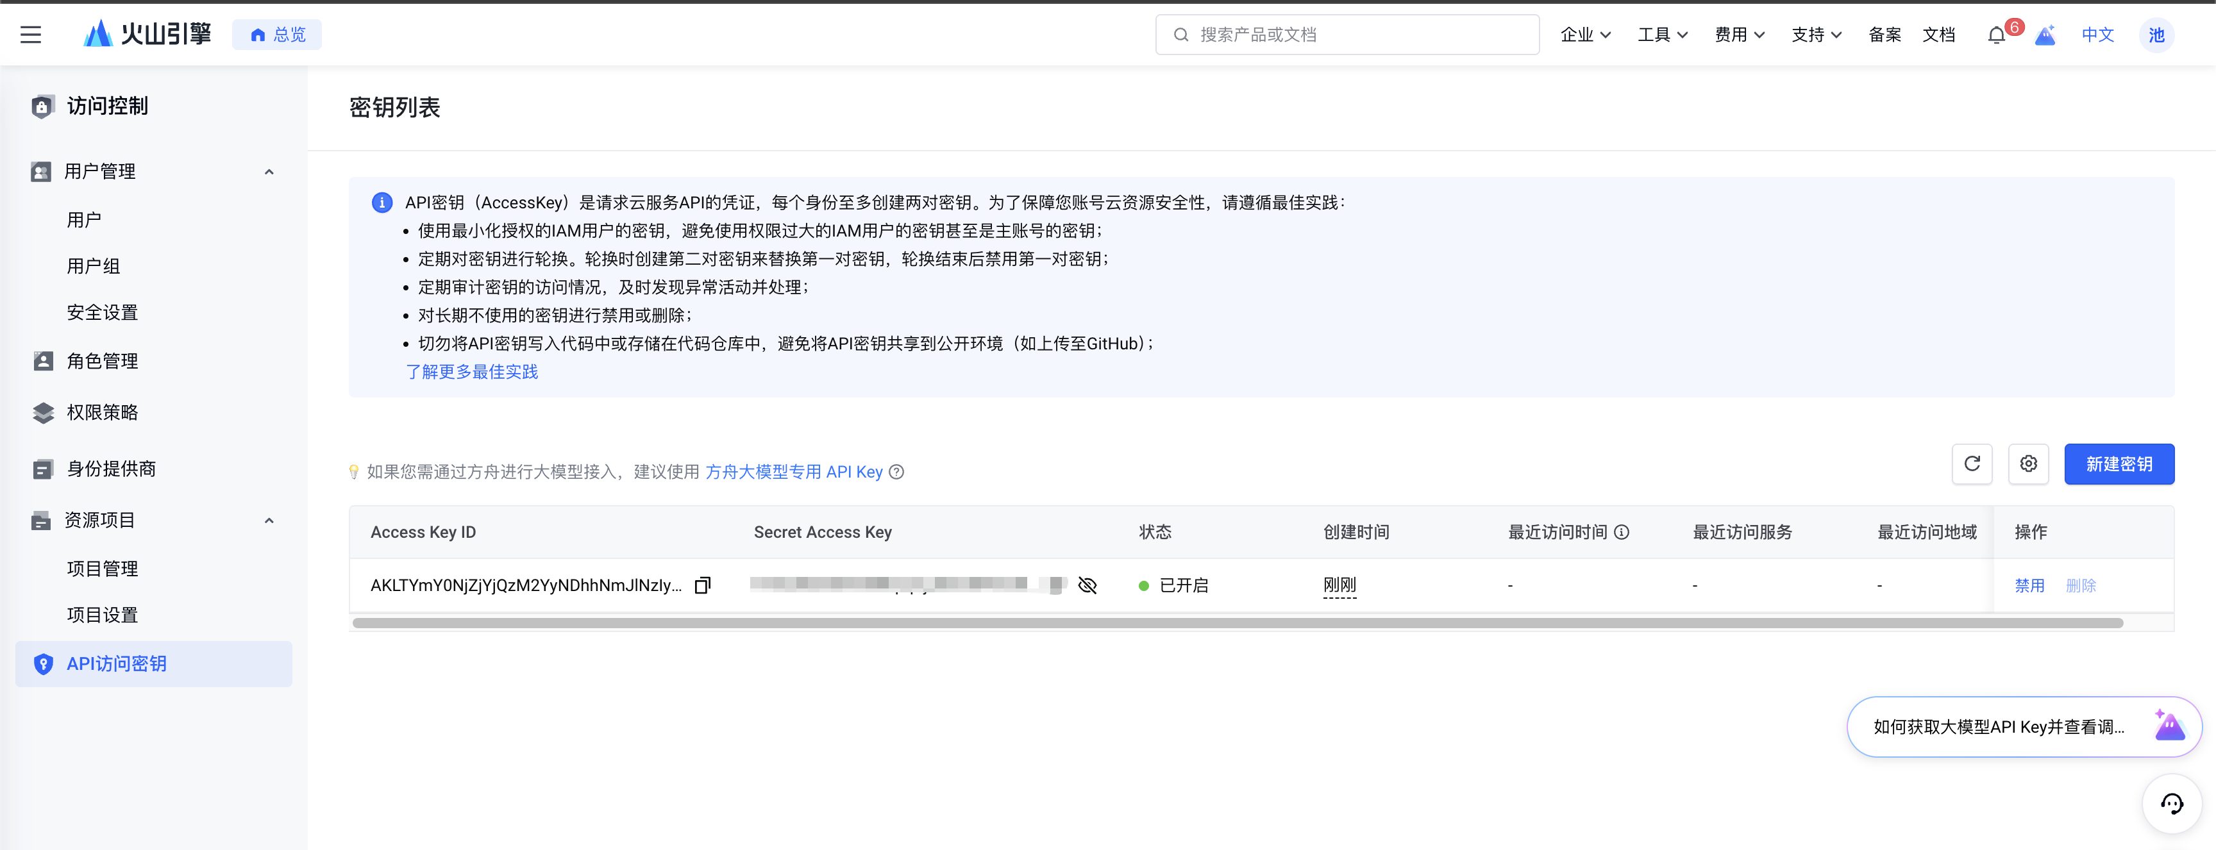
Task: Click the notification bell icon
Action: tap(1996, 35)
